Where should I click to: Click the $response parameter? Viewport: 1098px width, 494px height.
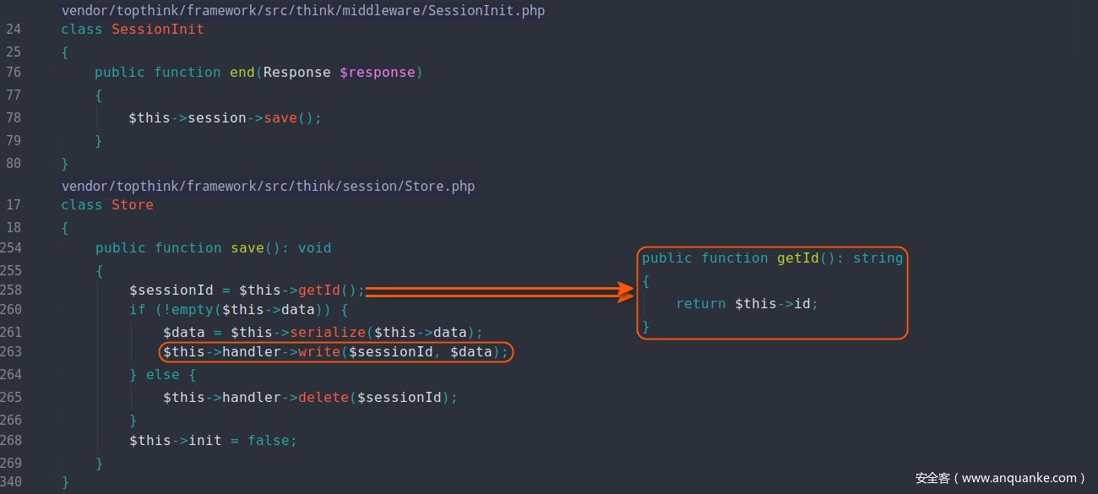(378, 72)
